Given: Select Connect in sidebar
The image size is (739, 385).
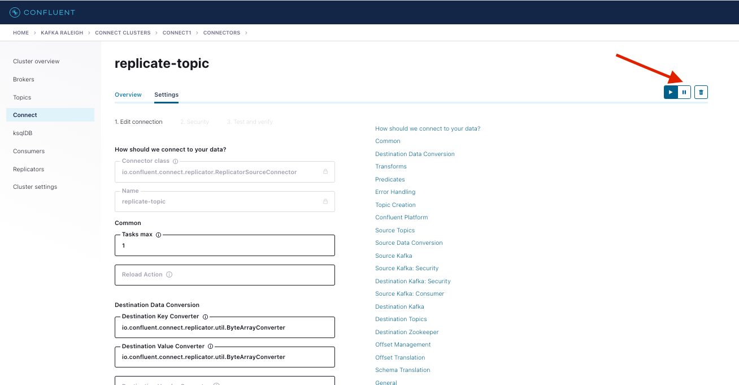Looking at the screenshot, I should [50, 115].
